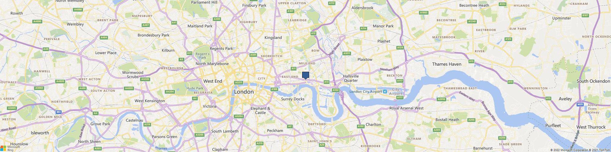
Task: Click the London City Airport airplane icon
Action: (385, 92)
